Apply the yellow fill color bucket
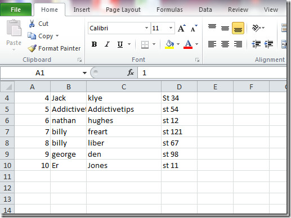 (169, 44)
